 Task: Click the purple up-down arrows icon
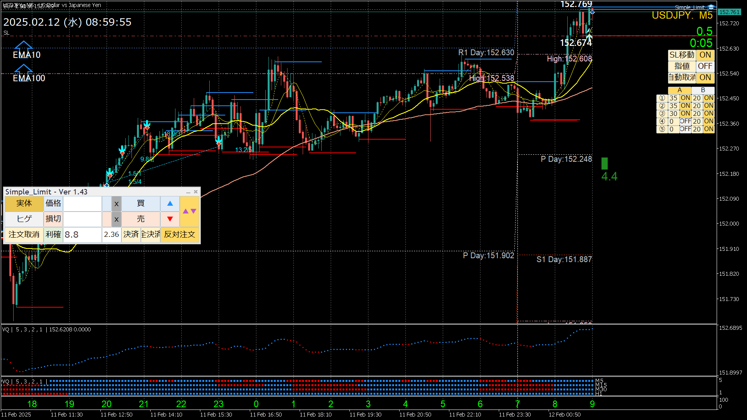pyautogui.click(x=189, y=211)
